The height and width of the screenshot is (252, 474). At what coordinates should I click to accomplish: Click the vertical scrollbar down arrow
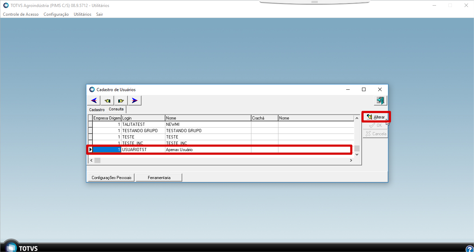pyautogui.click(x=357, y=154)
